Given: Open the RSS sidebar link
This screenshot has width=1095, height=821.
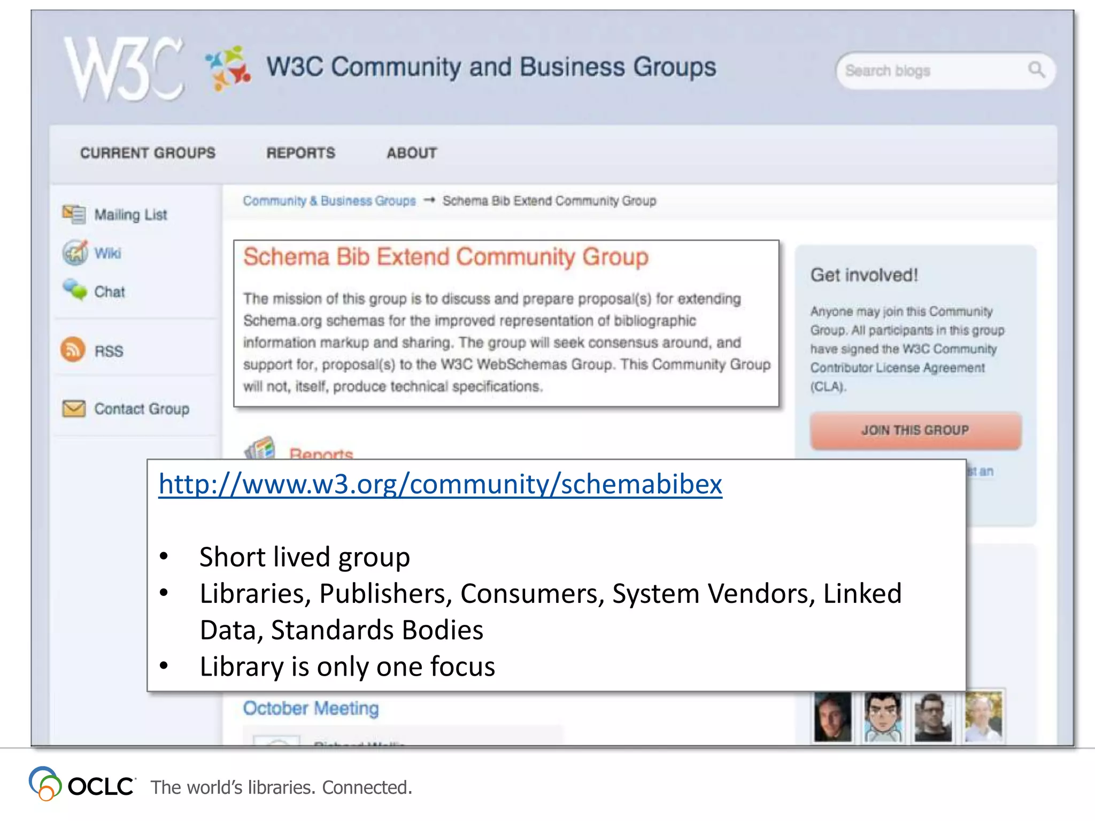Looking at the screenshot, I should click(109, 351).
